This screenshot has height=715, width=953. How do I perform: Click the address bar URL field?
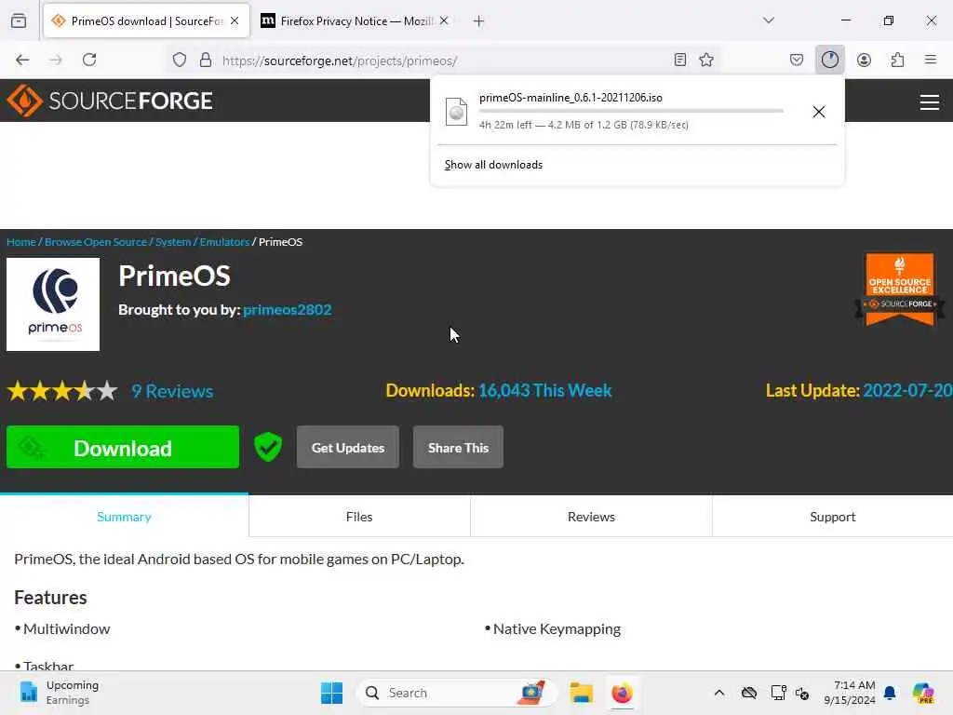pyautogui.click(x=444, y=61)
